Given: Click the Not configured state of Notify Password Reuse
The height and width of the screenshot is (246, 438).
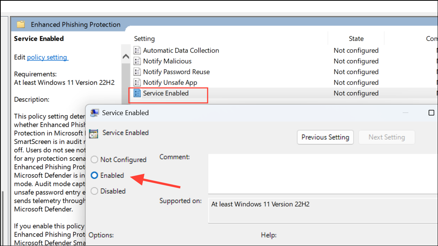Looking at the screenshot, I should pos(356,72).
